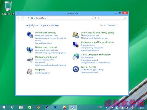The height and width of the screenshot is (110, 147).
Task: Select the Control Panel taskbar button
Action: 73,107
